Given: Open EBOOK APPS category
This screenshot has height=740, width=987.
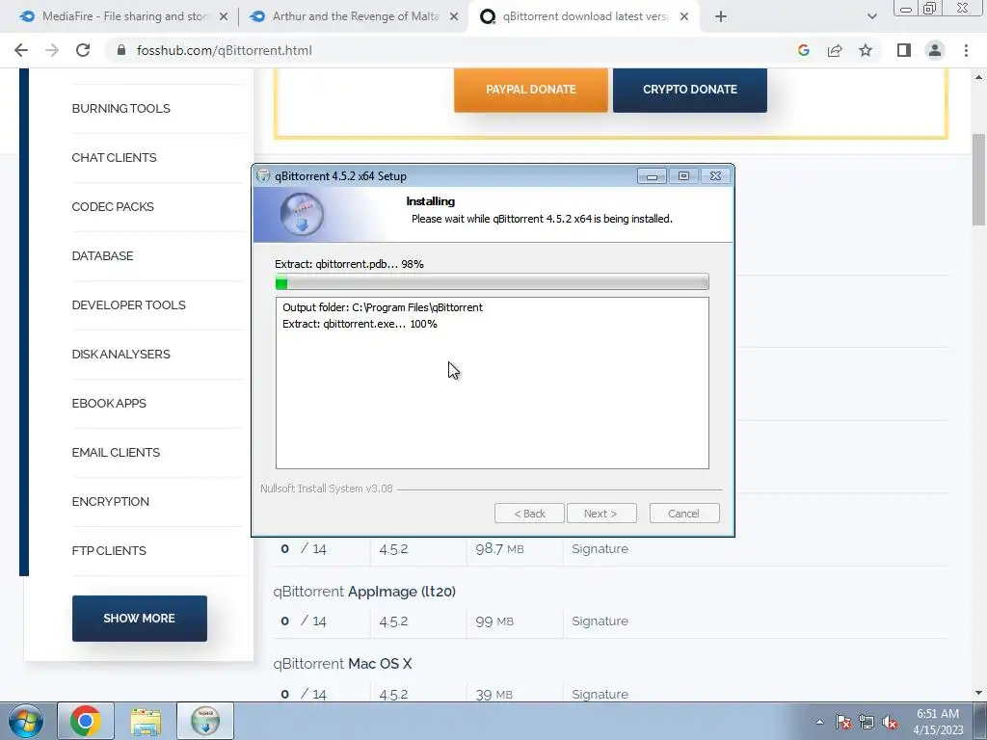Looking at the screenshot, I should point(109,403).
